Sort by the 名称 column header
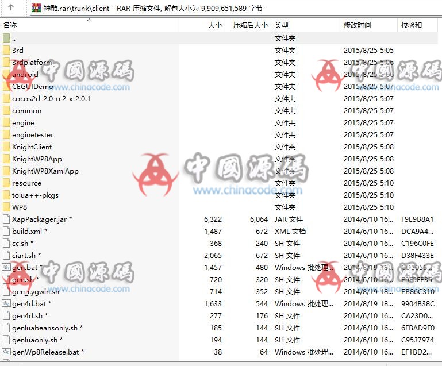Screen dimensions: 442x366 pyautogui.click(x=89, y=25)
